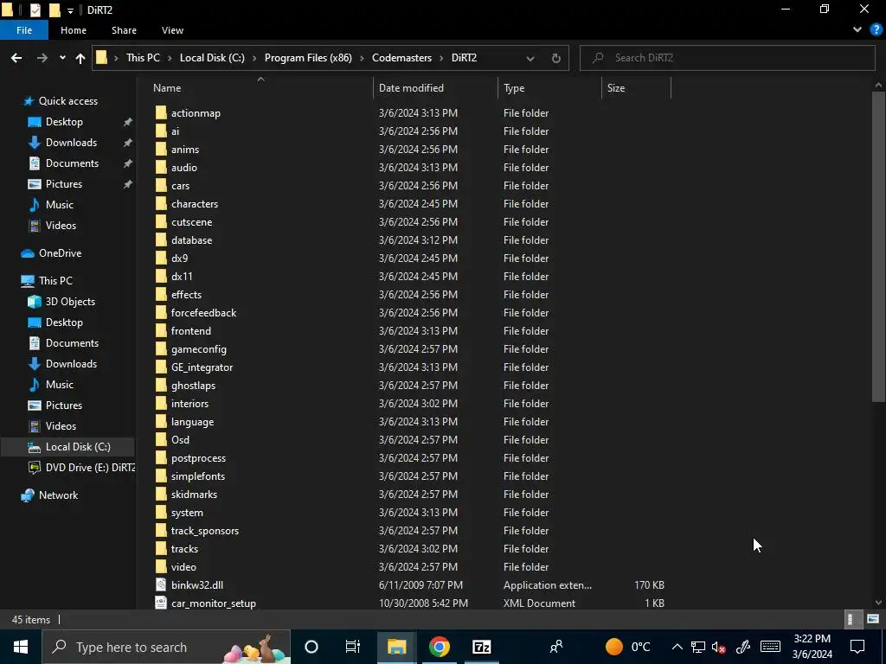Image resolution: width=886 pixels, height=664 pixels.
Task: Open recent locations dropdown arrow
Action: (x=62, y=58)
